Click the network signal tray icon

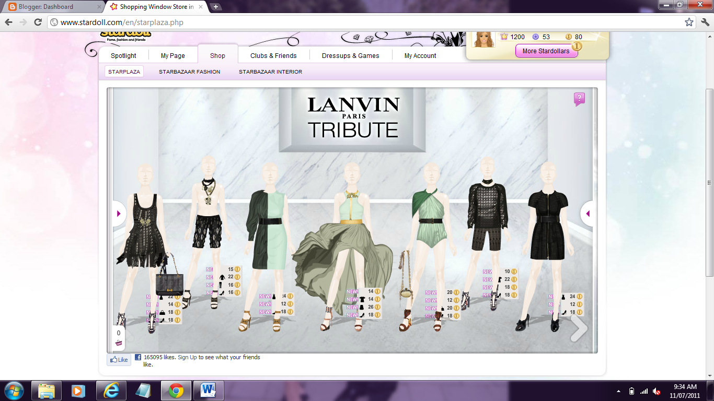click(x=644, y=391)
